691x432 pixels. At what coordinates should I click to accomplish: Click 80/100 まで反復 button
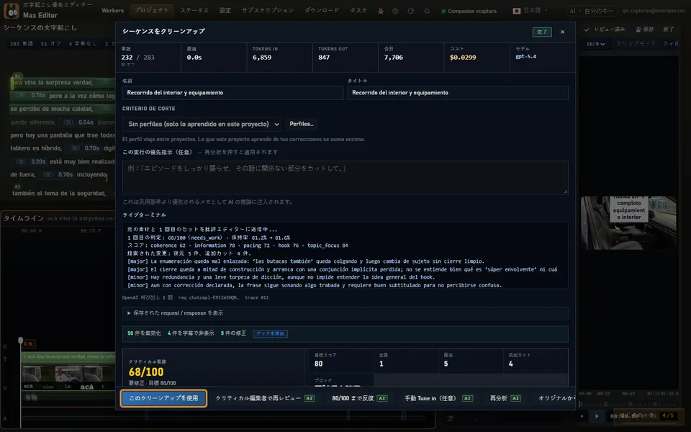[360, 398]
